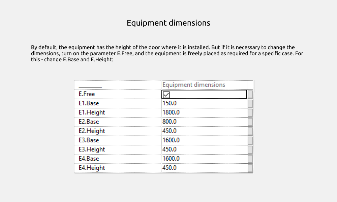Click the small button right of E.Free row

tap(250, 94)
